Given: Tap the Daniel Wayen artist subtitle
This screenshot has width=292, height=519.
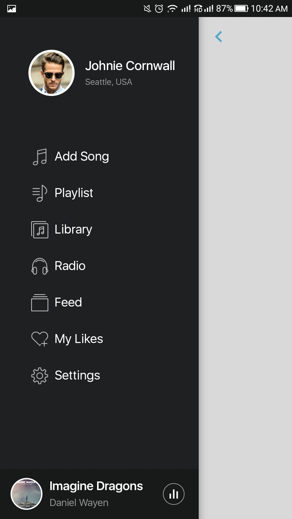Looking at the screenshot, I should coord(79,503).
